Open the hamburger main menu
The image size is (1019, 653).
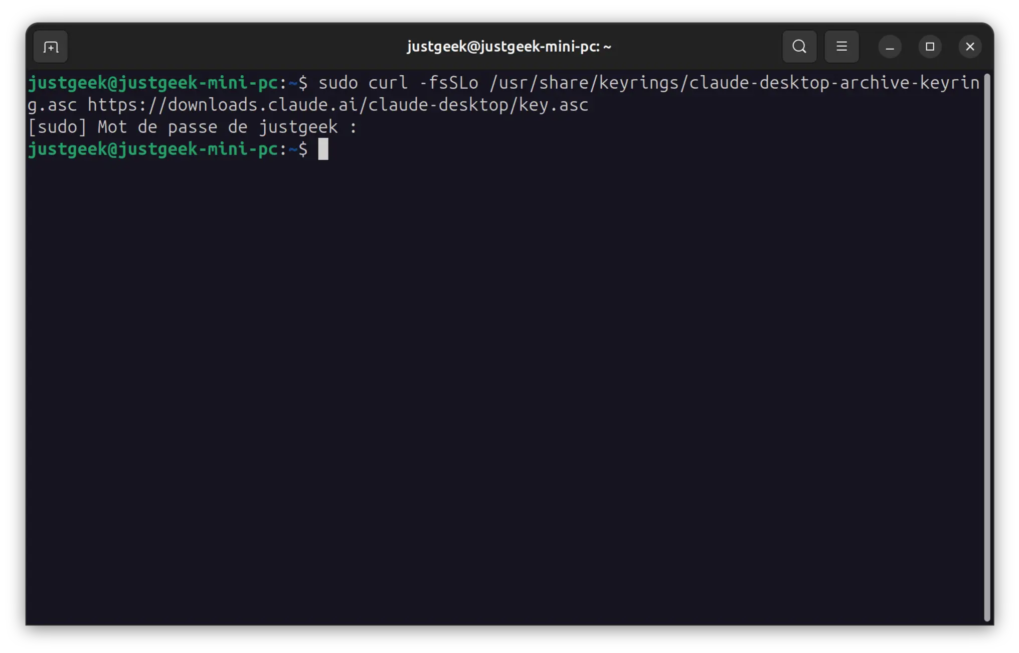point(841,47)
